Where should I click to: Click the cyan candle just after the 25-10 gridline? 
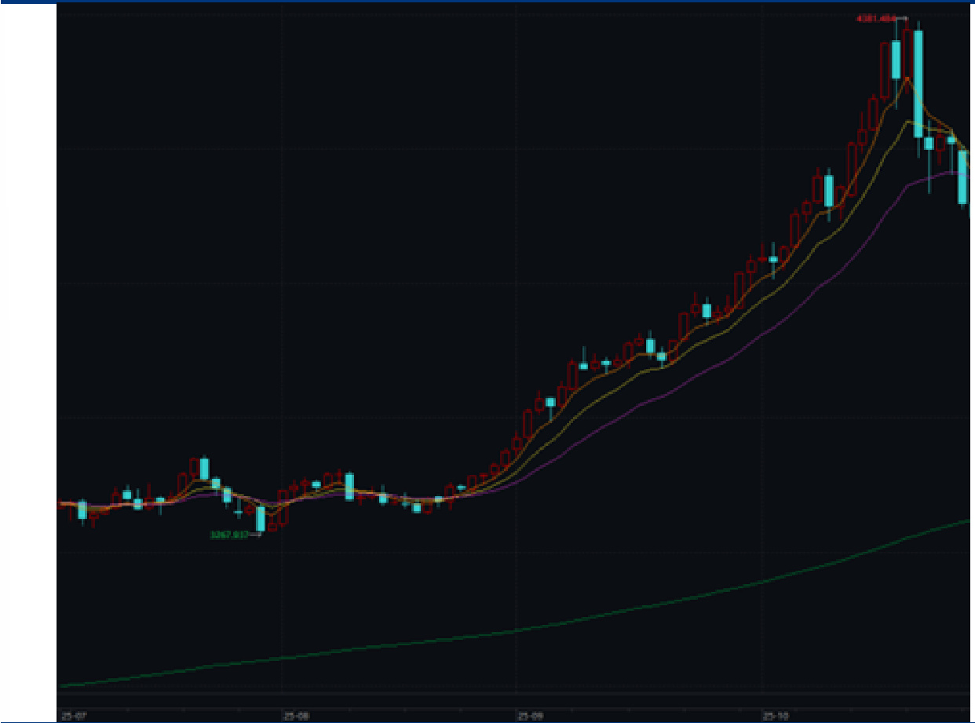(773, 259)
